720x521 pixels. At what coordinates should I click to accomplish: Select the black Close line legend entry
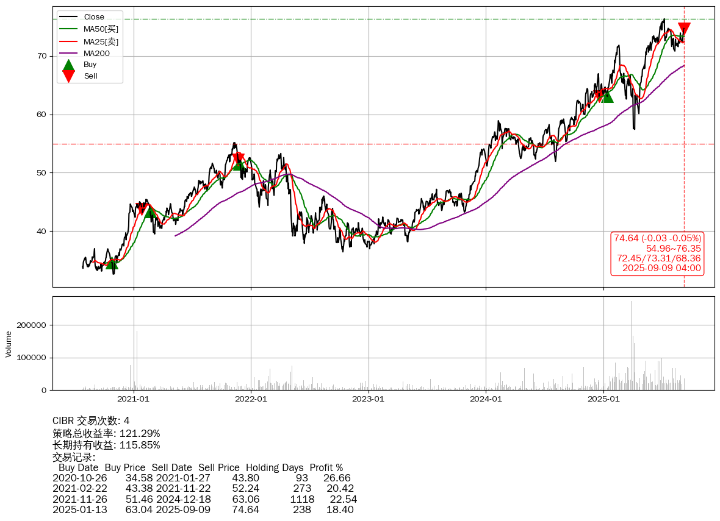click(93, 17)
